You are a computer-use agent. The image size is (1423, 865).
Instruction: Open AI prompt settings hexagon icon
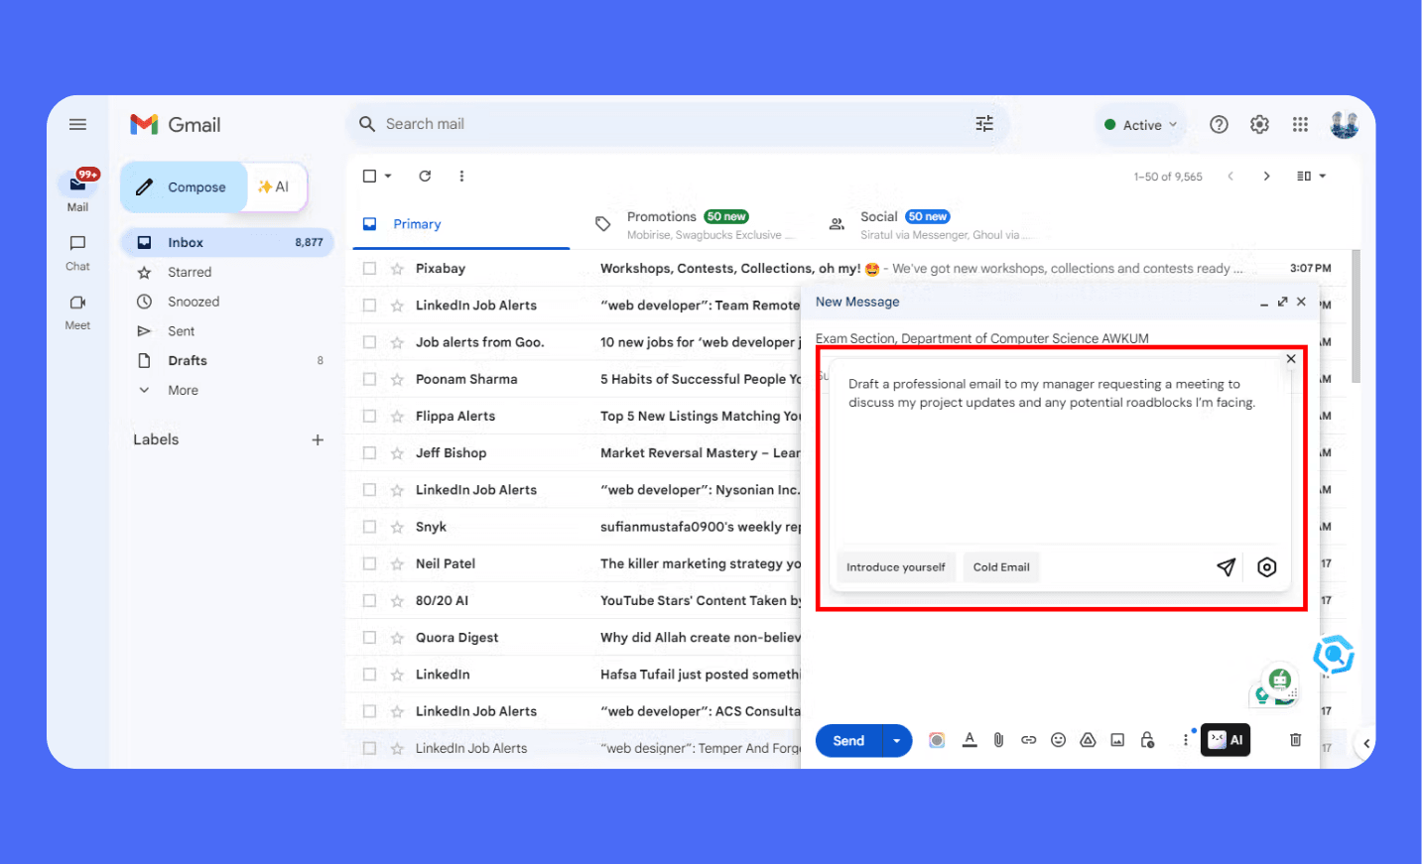click(x=1267, y=567)
